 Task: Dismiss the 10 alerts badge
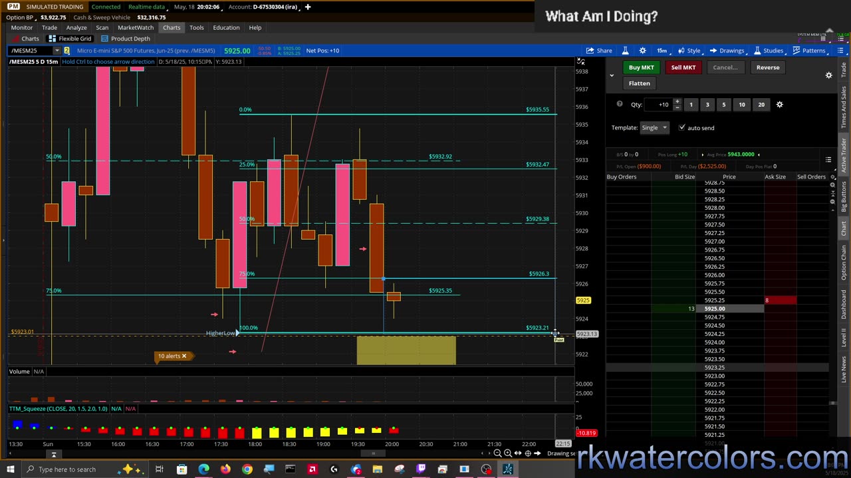(x=184, y=357)
